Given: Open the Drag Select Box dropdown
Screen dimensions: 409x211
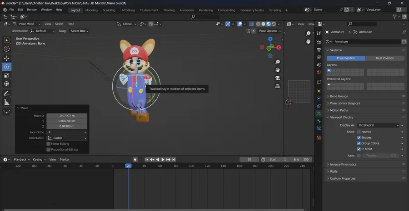Looking at the screenshot, I should (79, 31).
